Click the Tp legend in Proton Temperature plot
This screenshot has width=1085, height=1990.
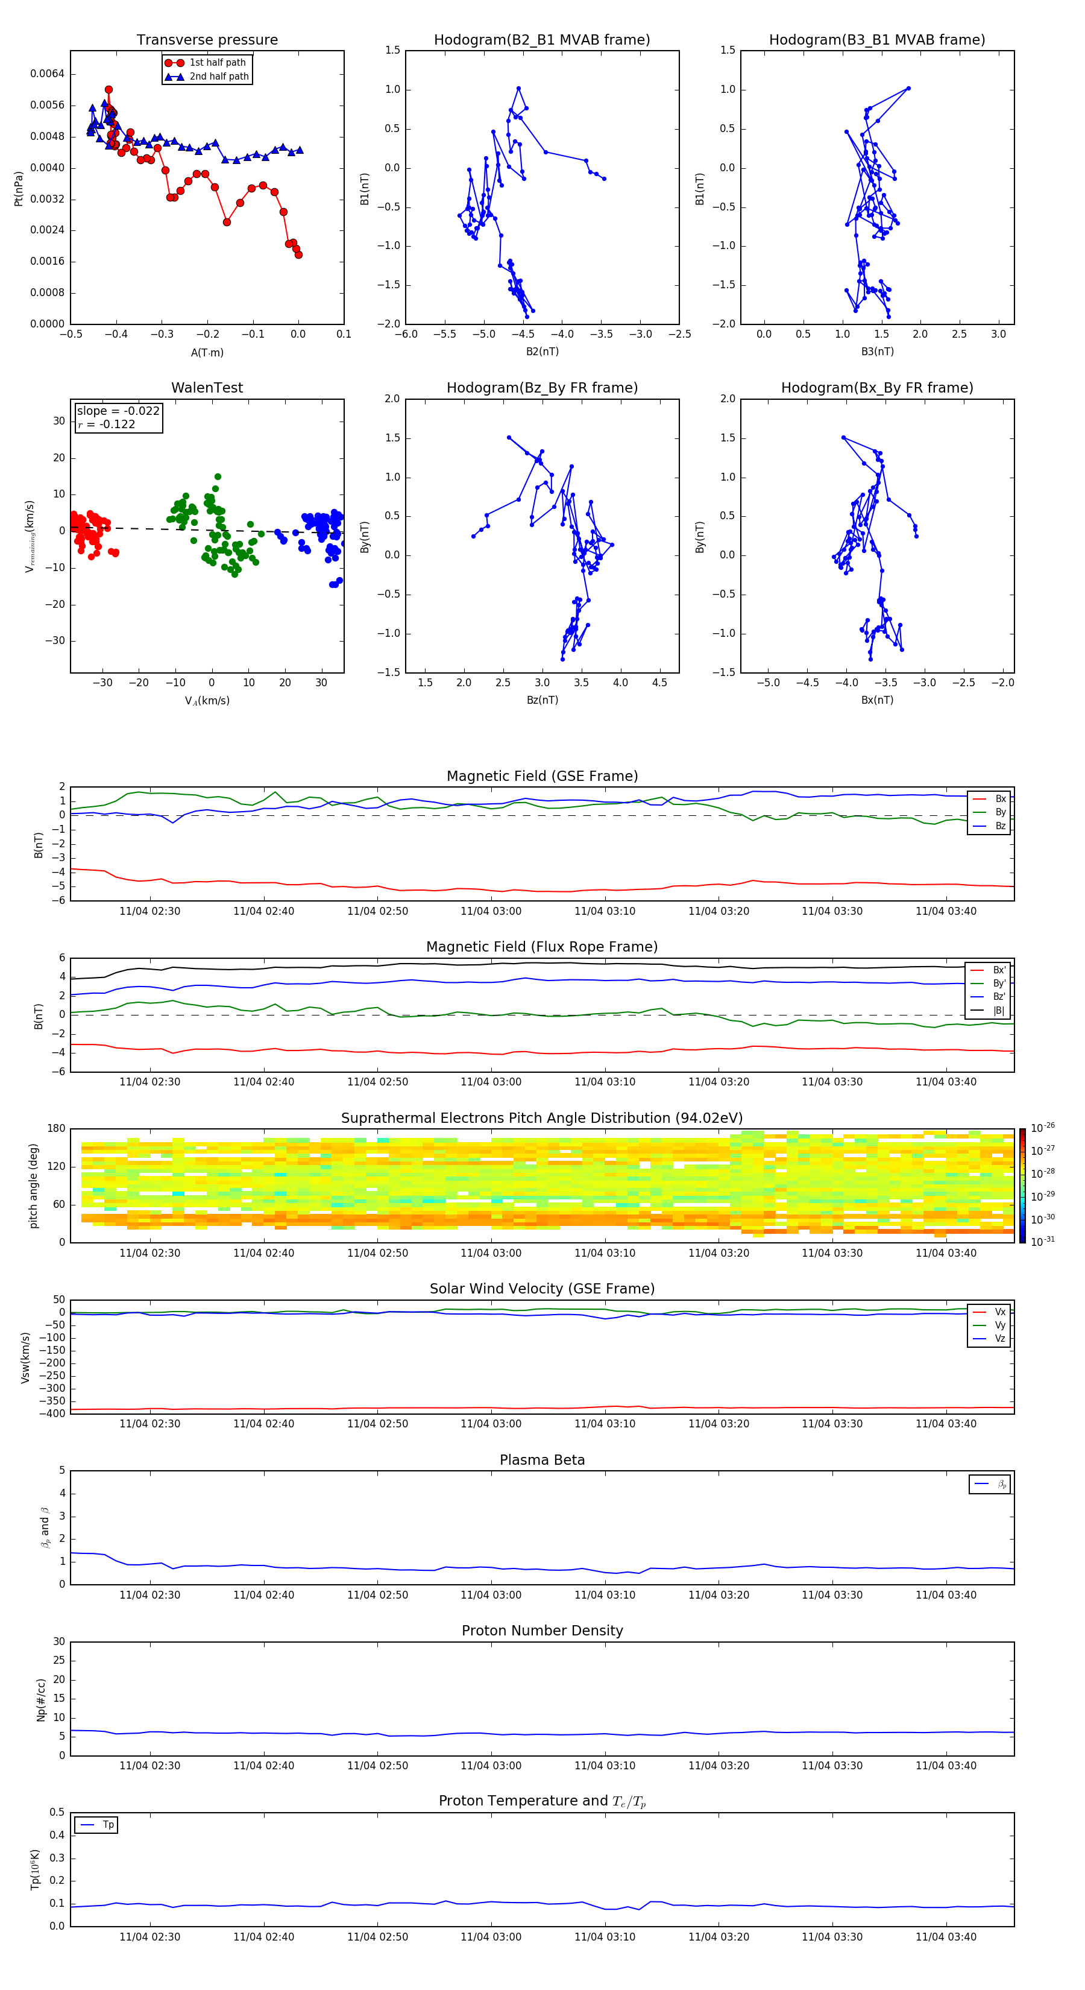click(x=96, y=1825)
